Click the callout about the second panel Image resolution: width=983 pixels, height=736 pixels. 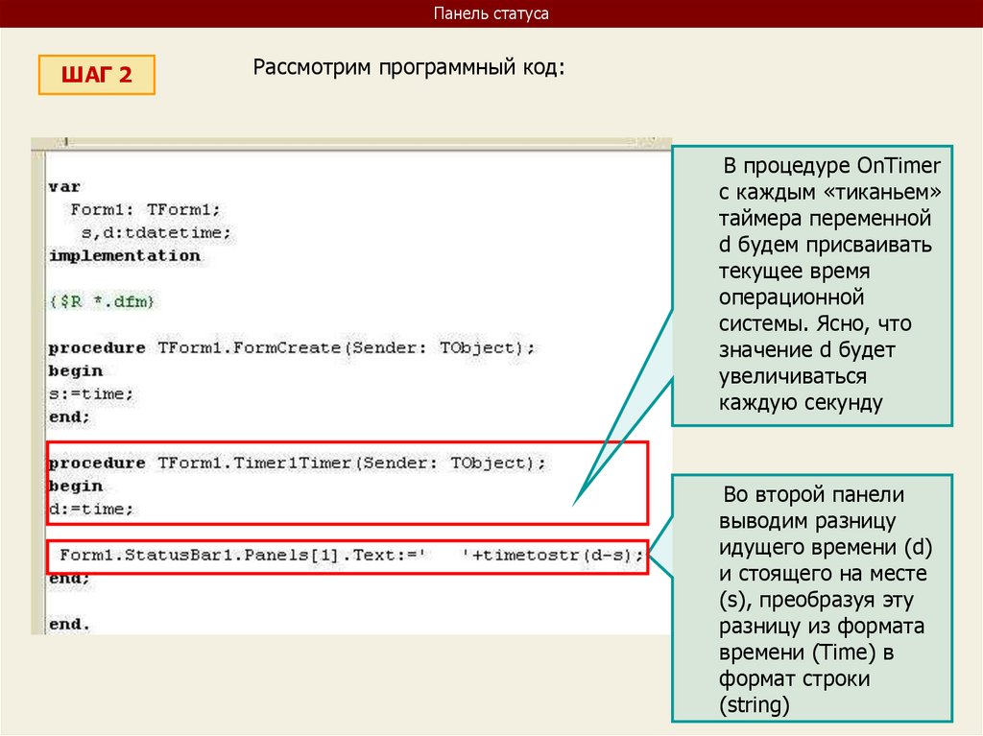812,598
